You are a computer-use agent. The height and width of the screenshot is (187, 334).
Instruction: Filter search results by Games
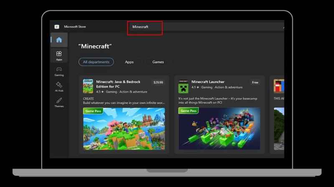point(158,62)
